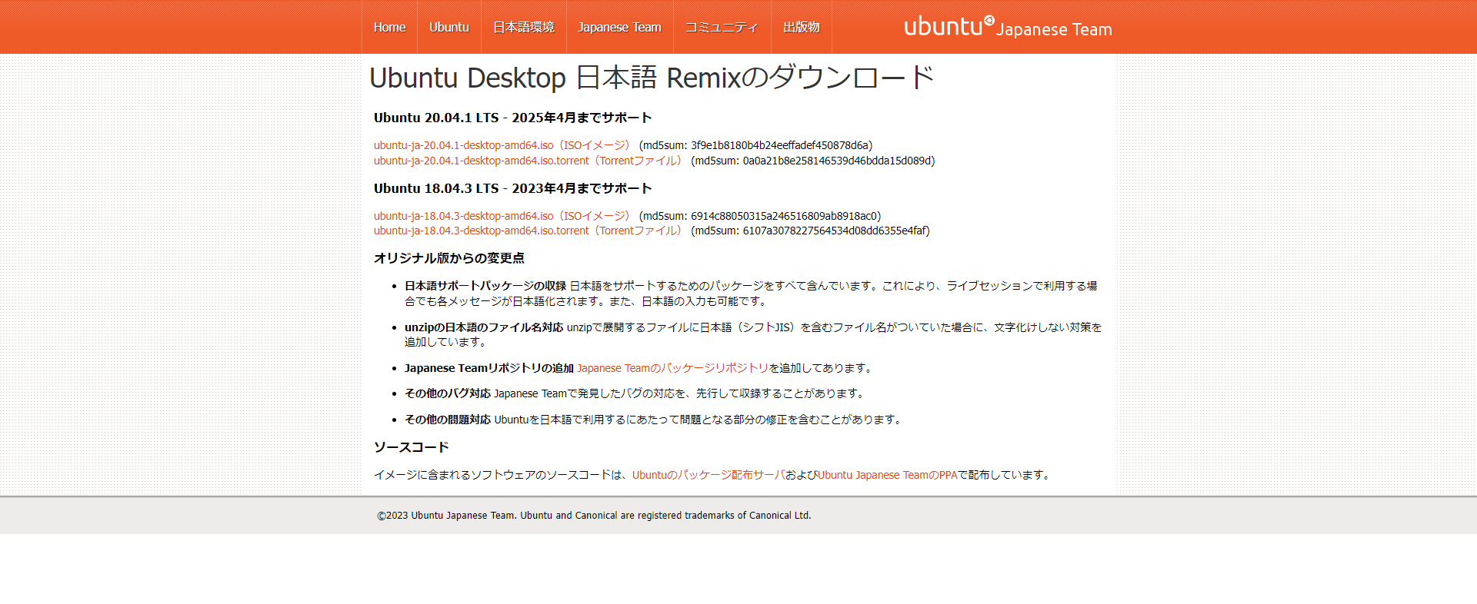Image resolution: width=1477 pixels, height=604 pixels.
Task: Download the 18.04.3 Torrent file link
Action: [x=529, y=231]
